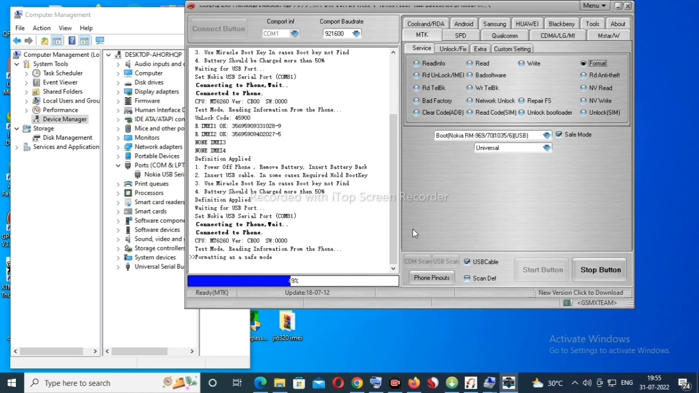Screen dimensions: 699x393
Task: Select the Rd UnLock/IMEI radio button
Action: [x=417, y=75]
